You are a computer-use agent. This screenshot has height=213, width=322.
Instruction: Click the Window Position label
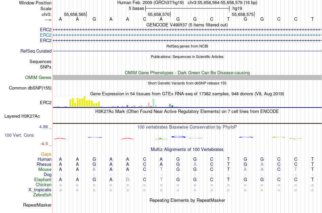35,3
